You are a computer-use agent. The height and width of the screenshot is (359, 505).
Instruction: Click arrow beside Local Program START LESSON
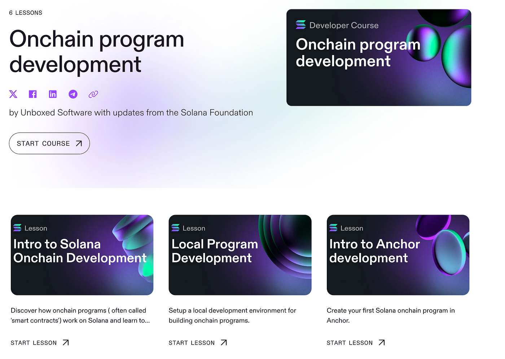[x=224, y=342]
